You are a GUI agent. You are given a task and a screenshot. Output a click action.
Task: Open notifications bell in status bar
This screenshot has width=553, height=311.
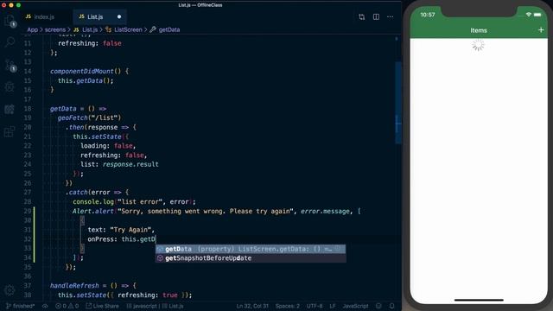tap(391, 306)
